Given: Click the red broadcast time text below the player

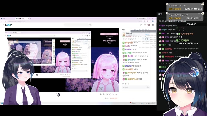Looking at the screenshot, I should tap(114, 98).
